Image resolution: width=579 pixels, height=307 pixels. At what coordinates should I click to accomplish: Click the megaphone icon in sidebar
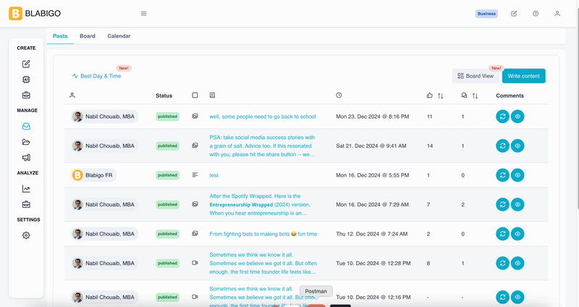[x=26, y=158]
